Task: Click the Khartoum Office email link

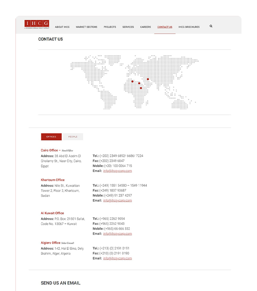Action: pyautogui.click(x=118, y=200)
